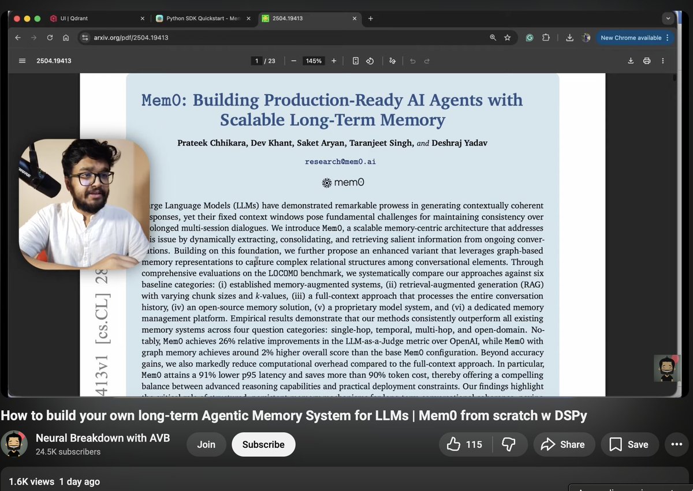The height and width of the screenshot is (491, 693).
Task: Click the mem0 logo in paper
Action: click(343, 183)
